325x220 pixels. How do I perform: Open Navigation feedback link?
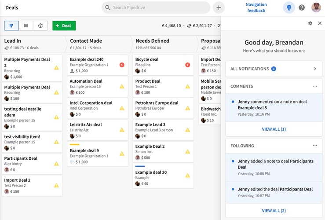tap(256, 7)
